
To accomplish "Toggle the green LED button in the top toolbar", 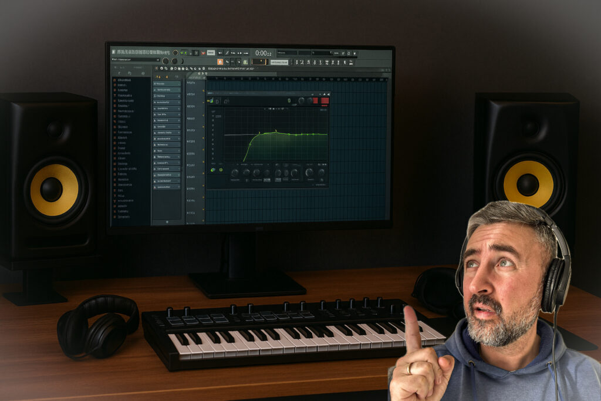I will 183,53.
